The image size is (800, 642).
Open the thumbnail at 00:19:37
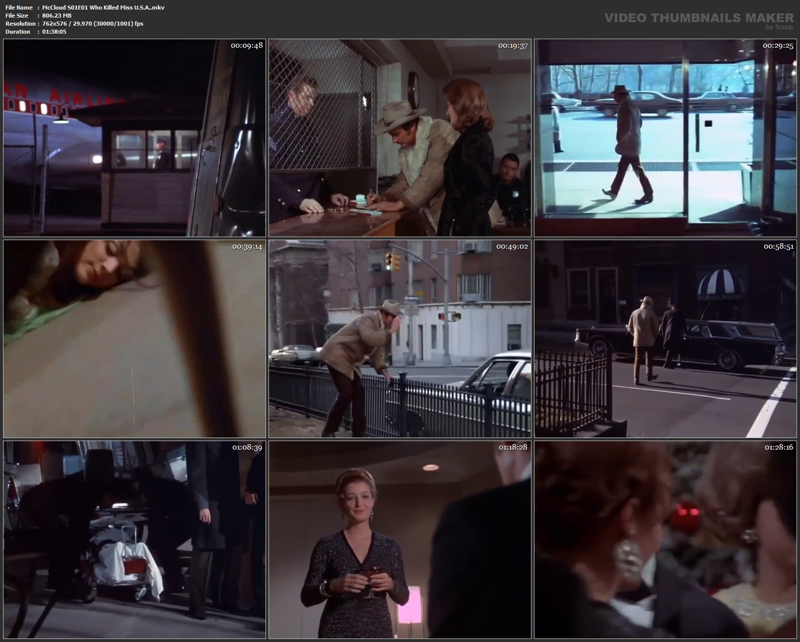[x=400, y=138]
